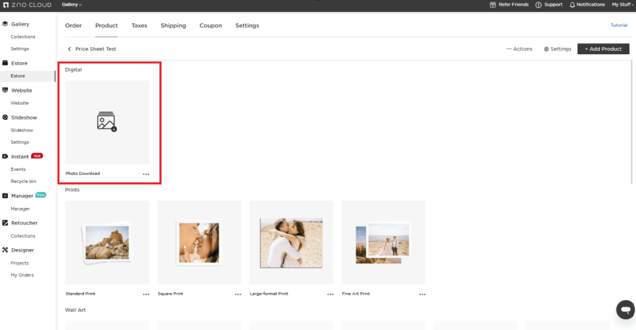The image size is (636, 330).
Task: Click the Photo Download product icon
Action: click(107, 121)
